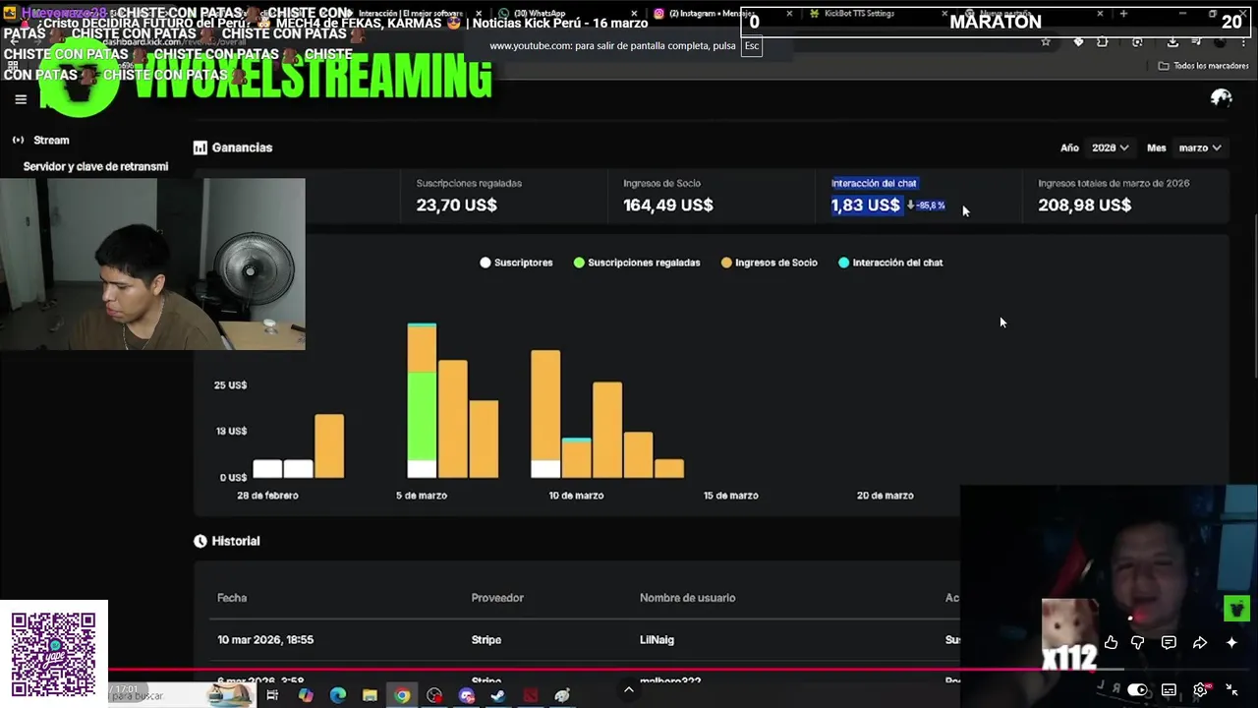Open File Explorer from the taskbar
The height and width of the screenshot is (708, 1258).
(x=370, y=696)
